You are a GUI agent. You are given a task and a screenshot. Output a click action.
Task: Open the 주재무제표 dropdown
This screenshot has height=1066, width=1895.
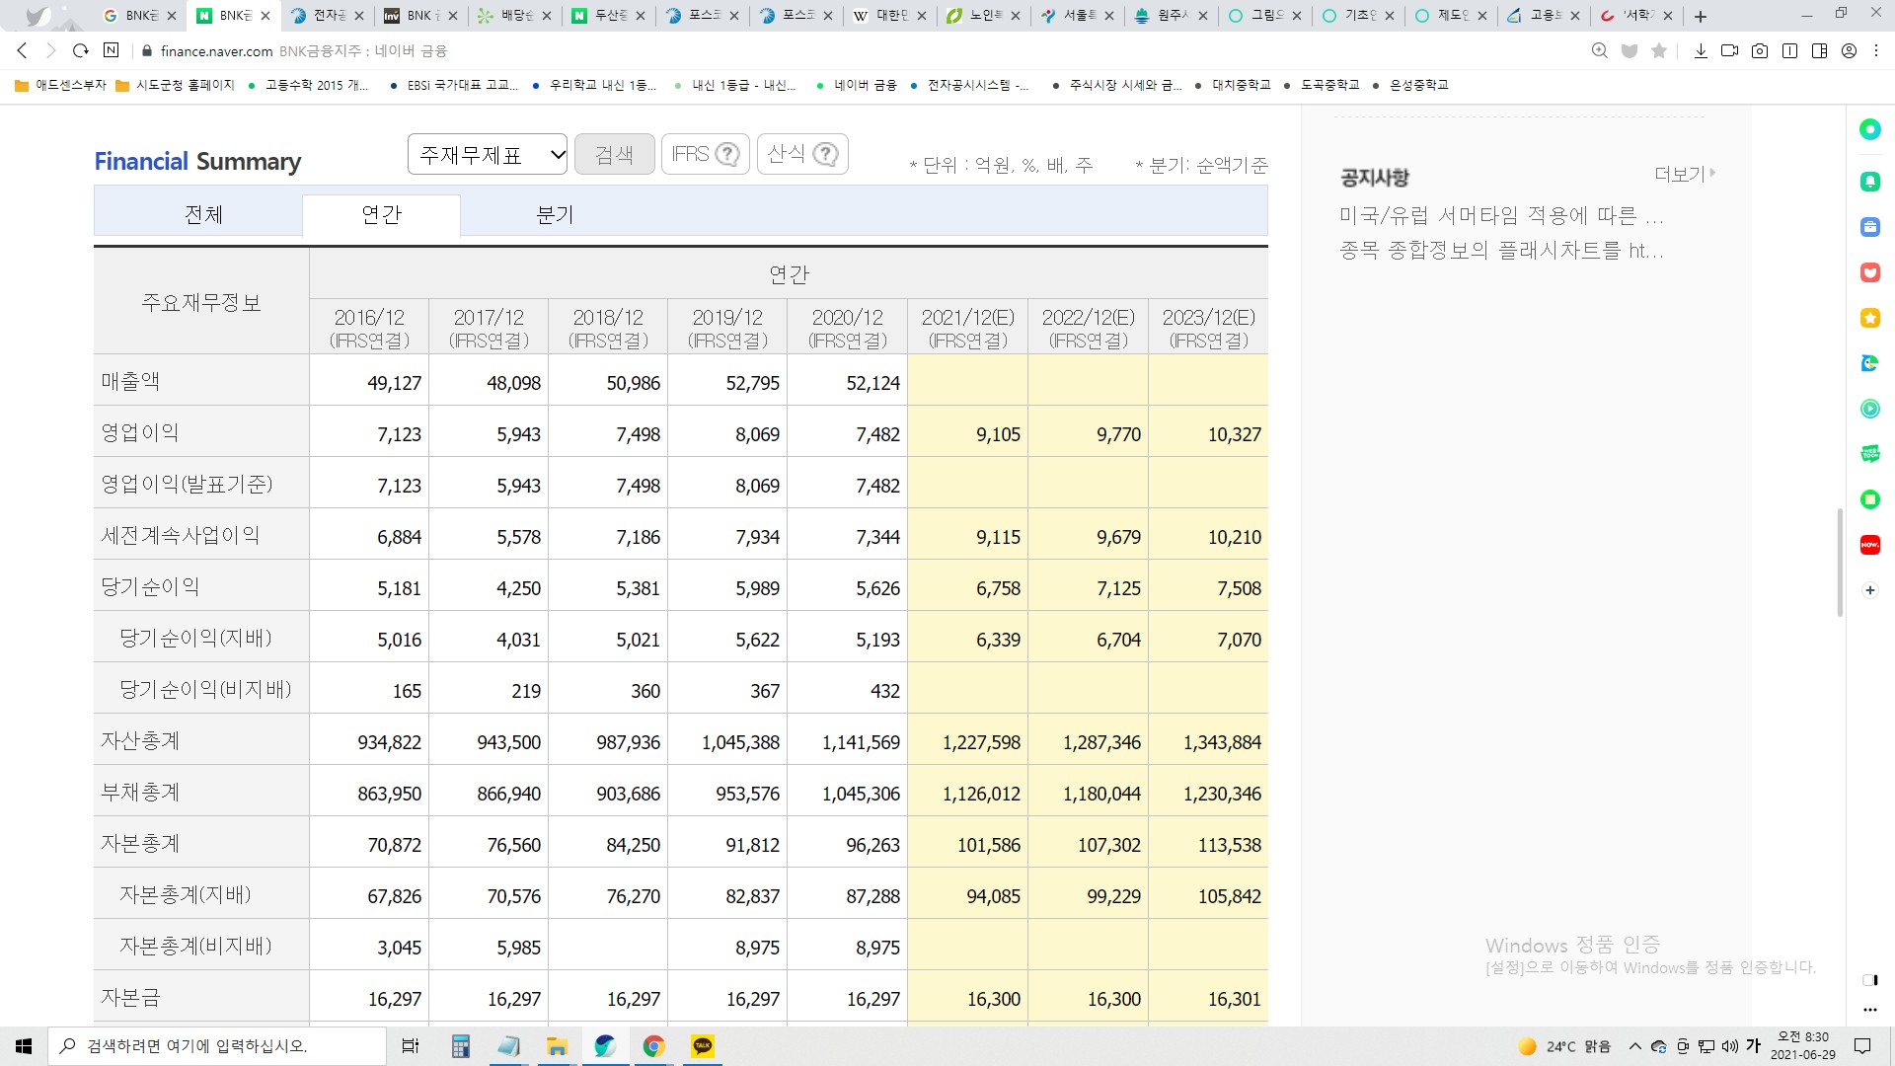click(x=488, y=154)
